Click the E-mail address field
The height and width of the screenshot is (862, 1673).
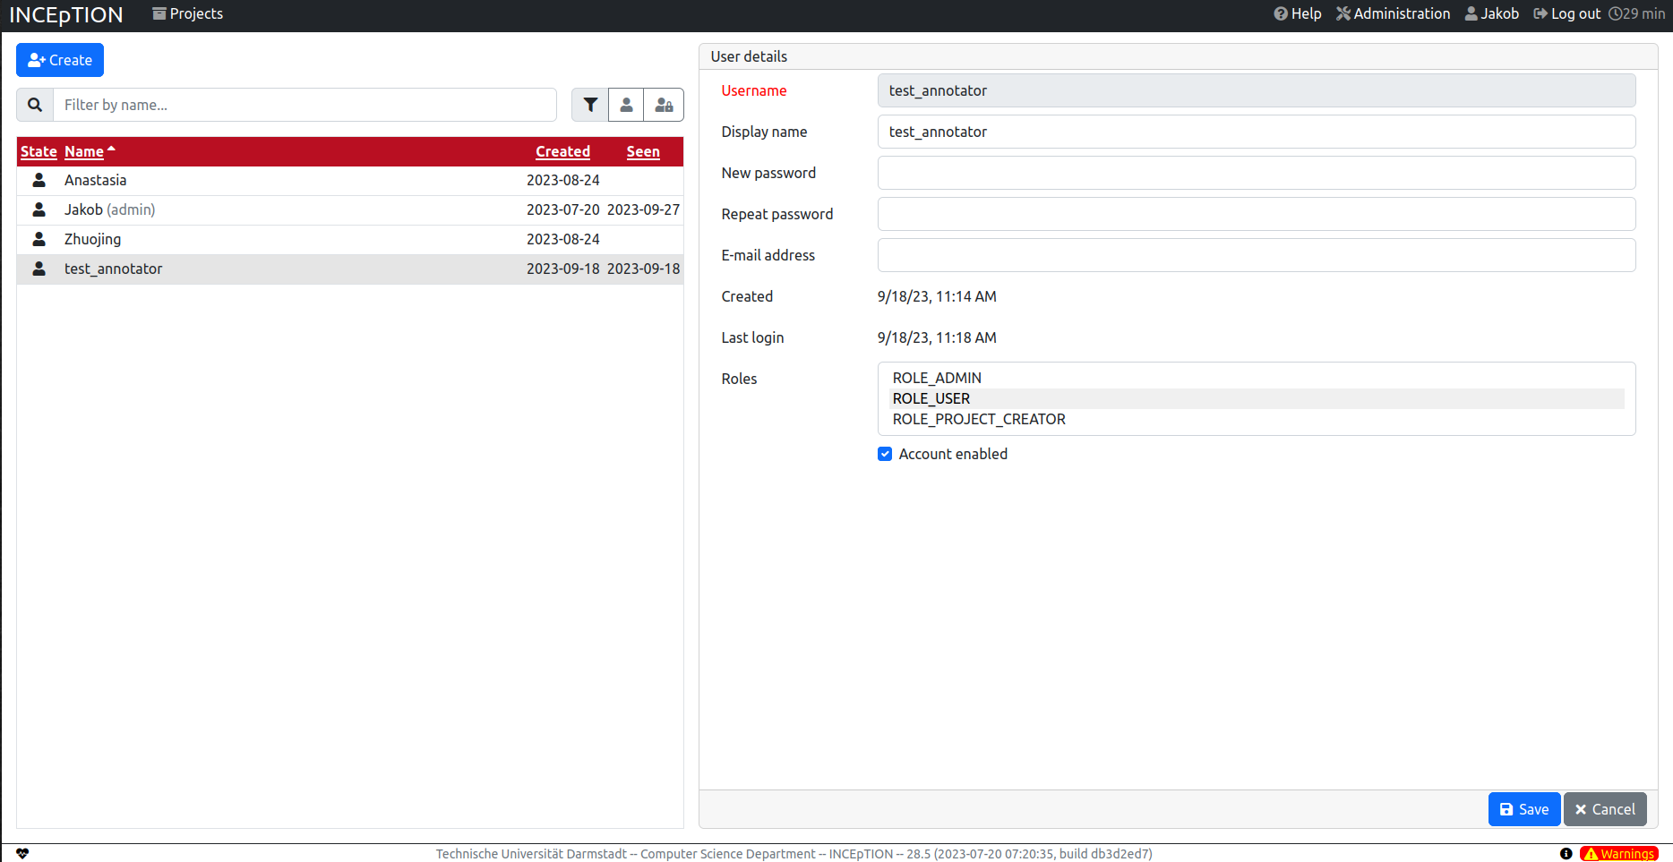[1257, 255]
